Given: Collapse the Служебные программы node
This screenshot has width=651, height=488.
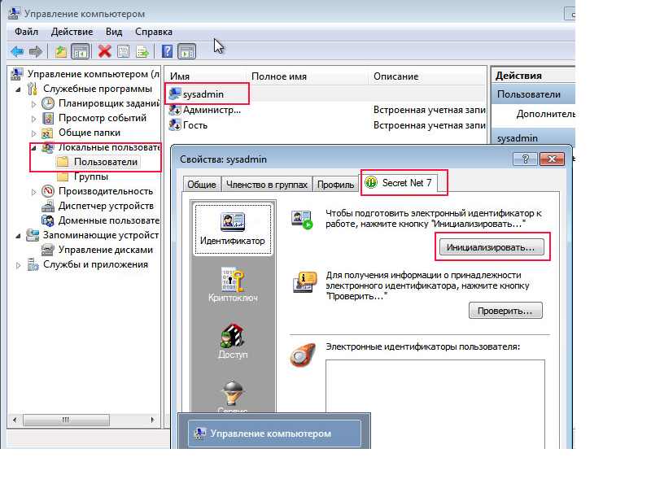Looking at the screenshot, I should pos(18,89).
